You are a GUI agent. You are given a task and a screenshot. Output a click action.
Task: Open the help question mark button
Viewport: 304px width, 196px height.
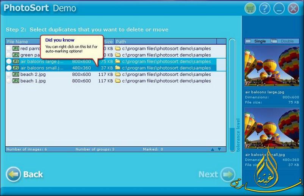265,8
